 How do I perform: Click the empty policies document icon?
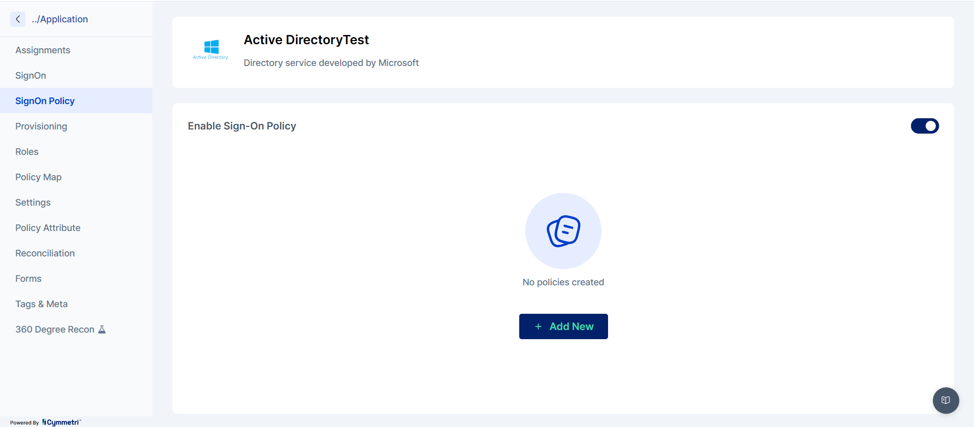[563, 231]
